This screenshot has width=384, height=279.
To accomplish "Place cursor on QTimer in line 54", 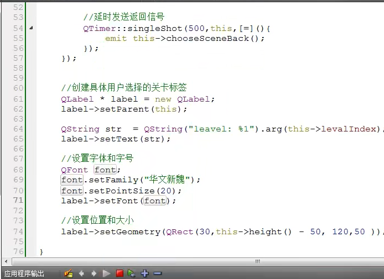I will point(100,28).
